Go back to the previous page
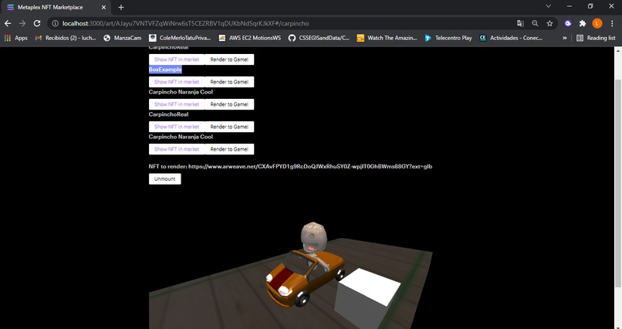The width and height of the screenshot is (622, 329). click(8, 23)
